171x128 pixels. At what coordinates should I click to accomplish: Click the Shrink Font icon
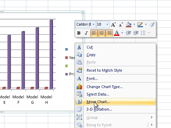tap(121, 25)
